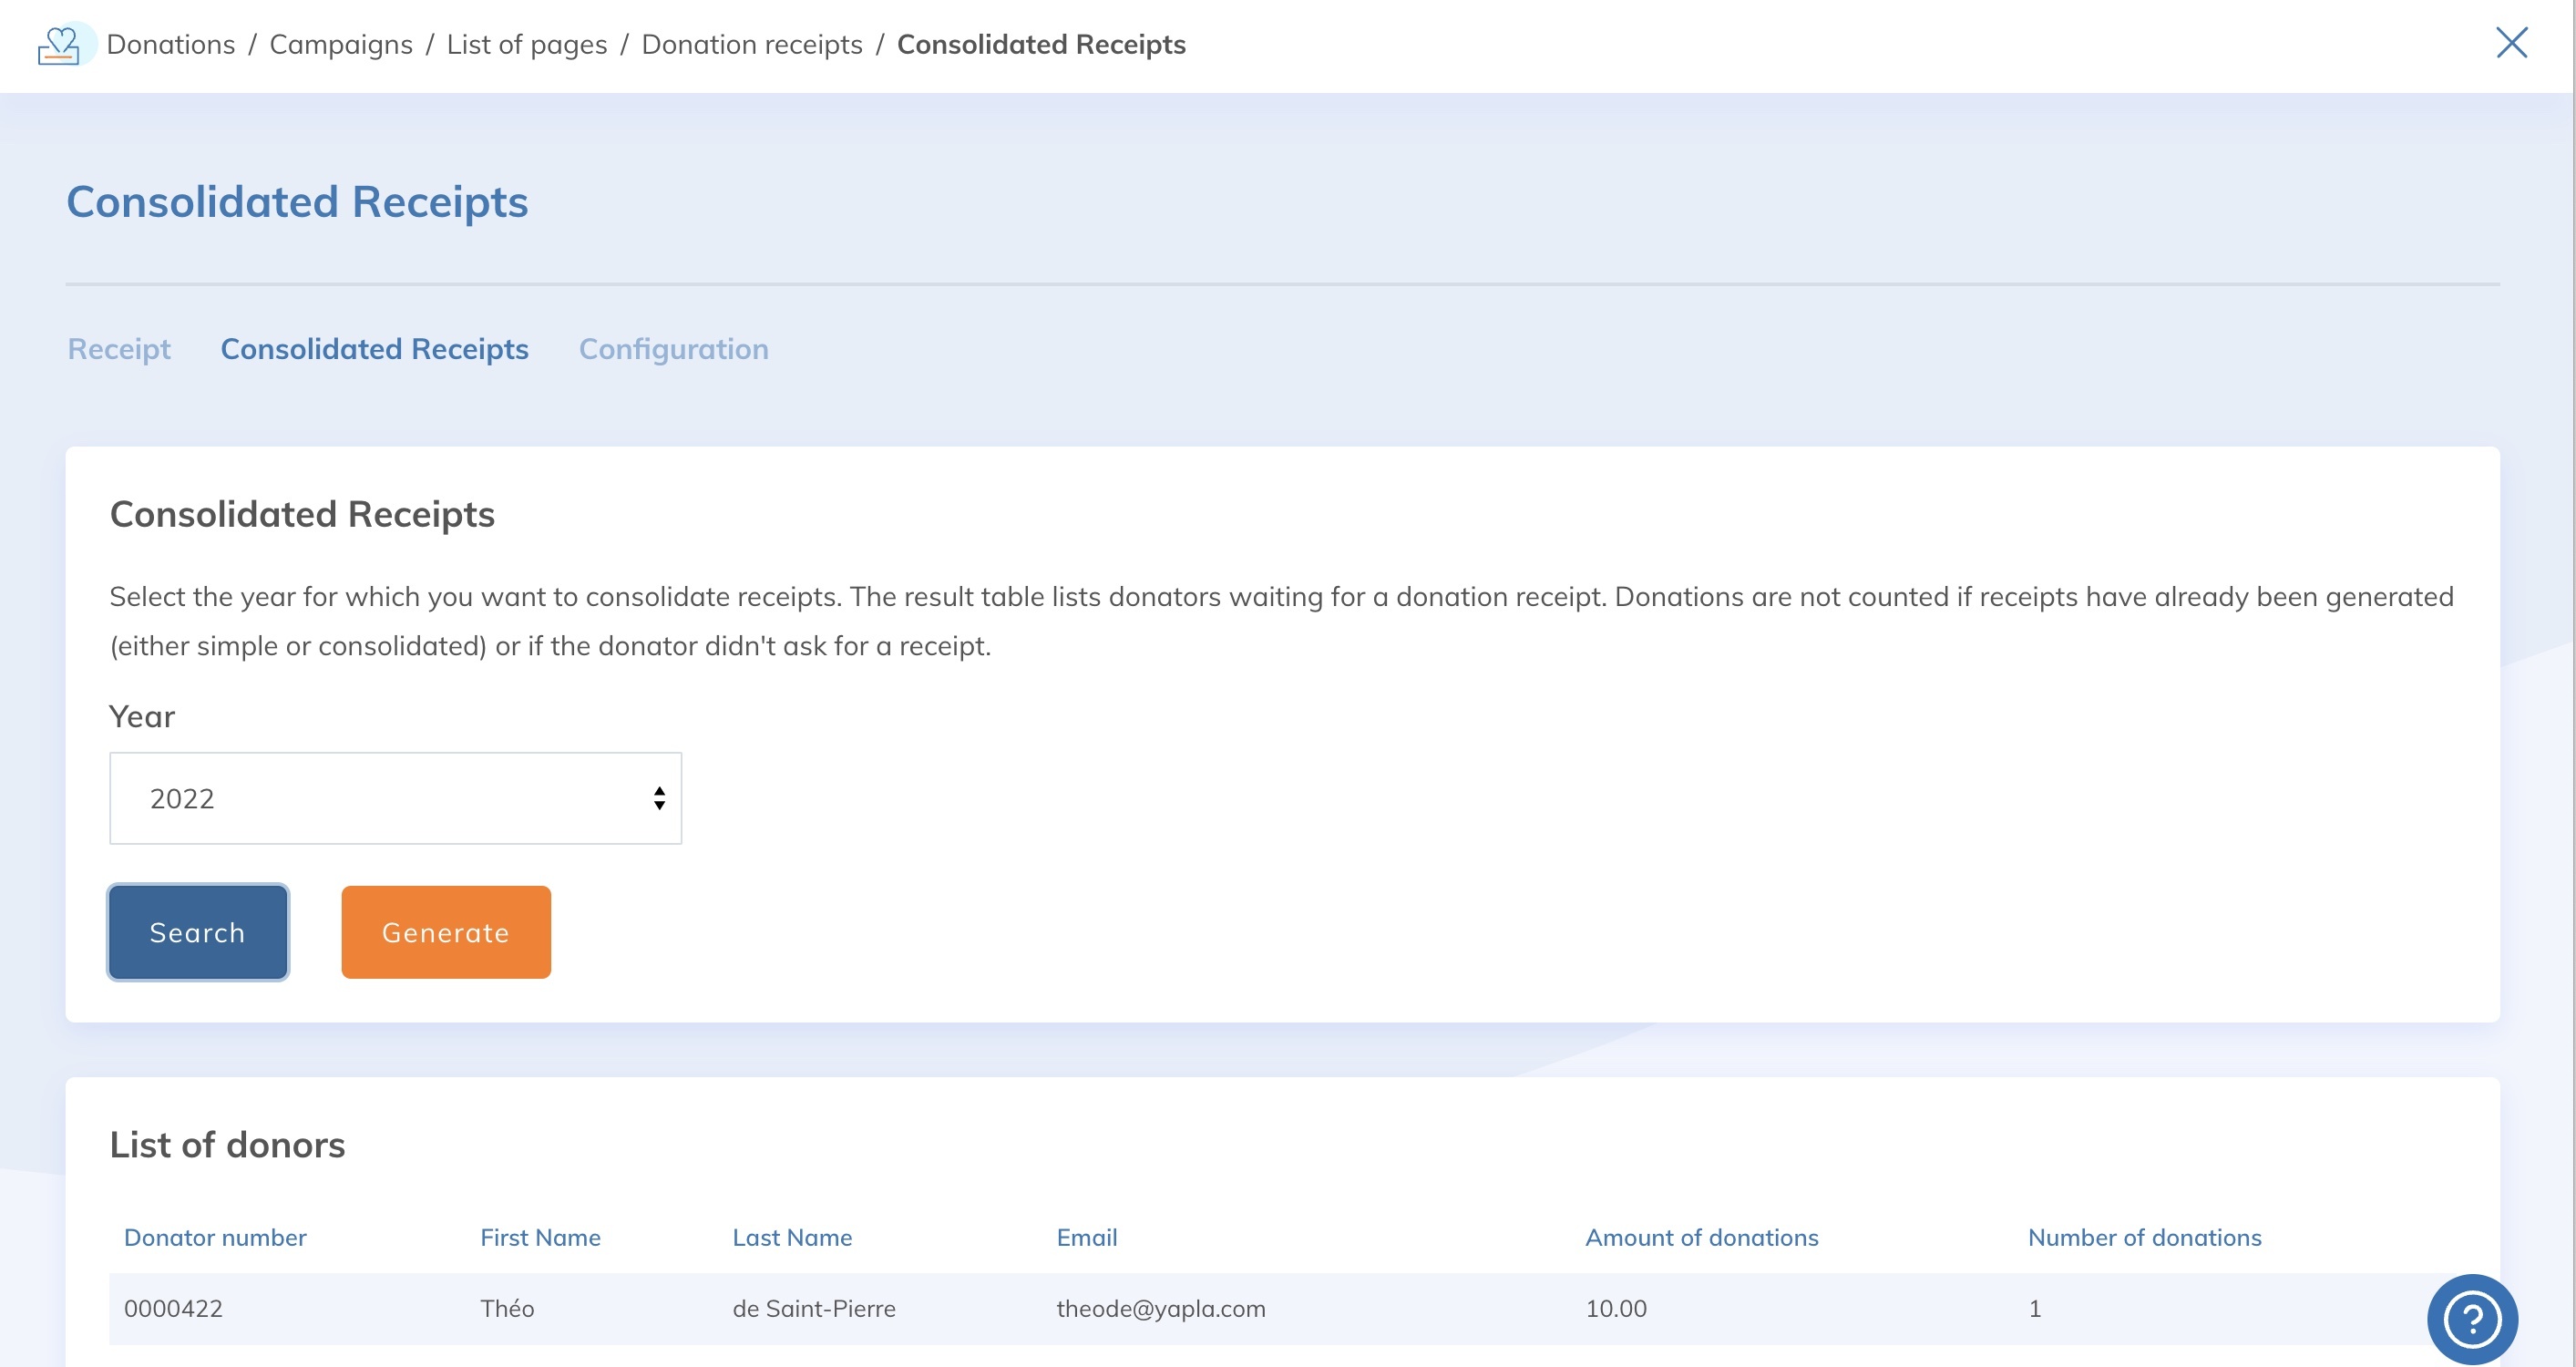Click the Search button
2576x1367 pixels.
(x=197, y=932)
